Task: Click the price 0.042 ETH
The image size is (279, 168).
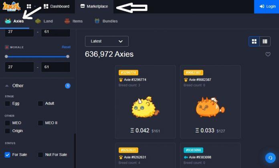Action: point(140,130)
